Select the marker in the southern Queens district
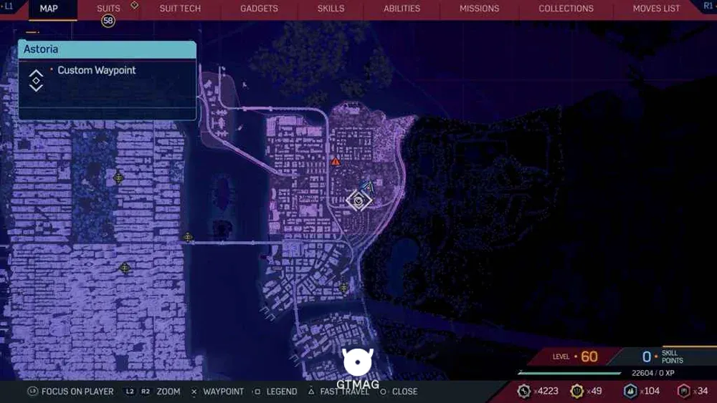 pyautogui.click(x=344, y=288)
